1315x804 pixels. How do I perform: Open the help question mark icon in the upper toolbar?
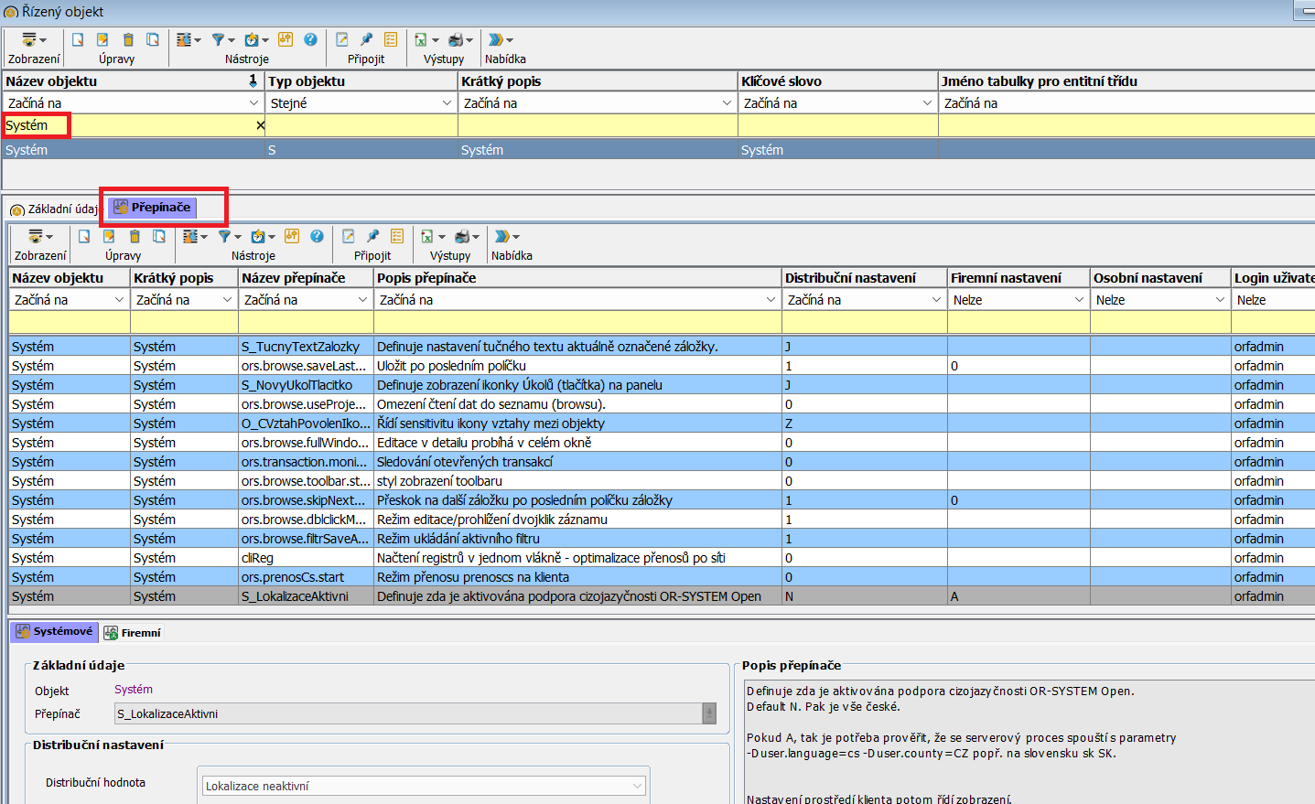[x=310, y=39]
